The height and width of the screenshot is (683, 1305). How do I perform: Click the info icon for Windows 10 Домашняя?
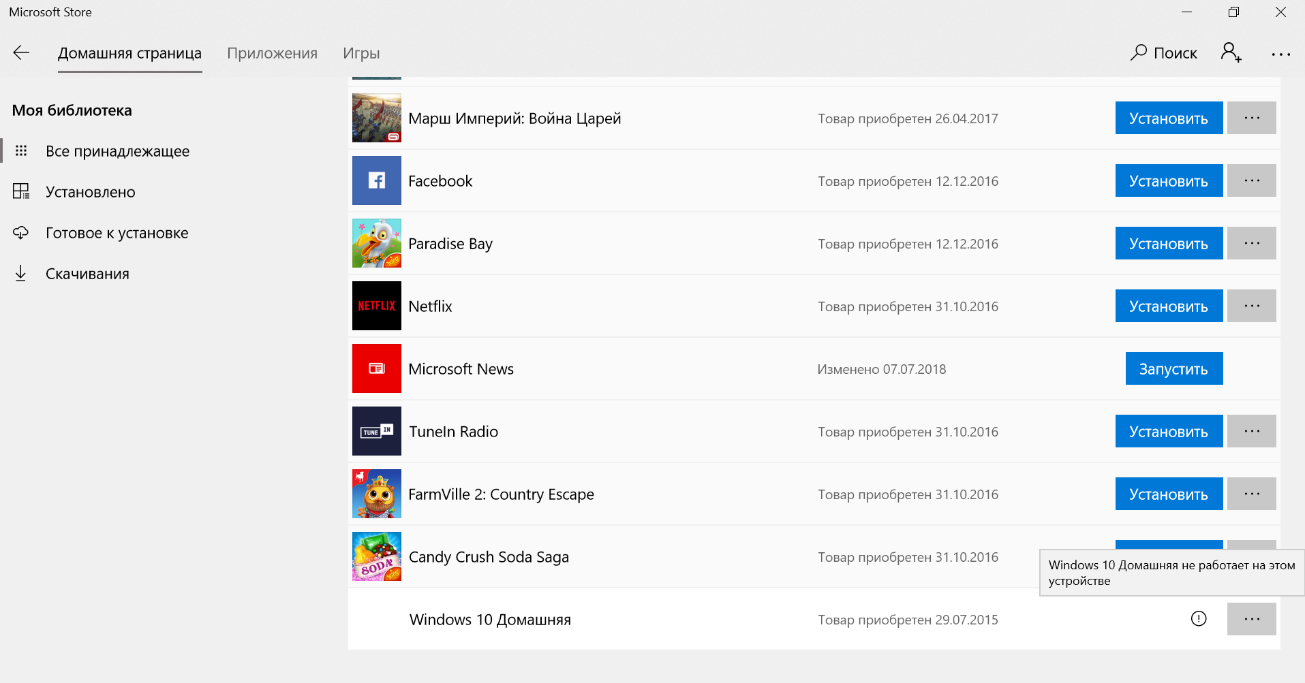[x=1199, y=618]
